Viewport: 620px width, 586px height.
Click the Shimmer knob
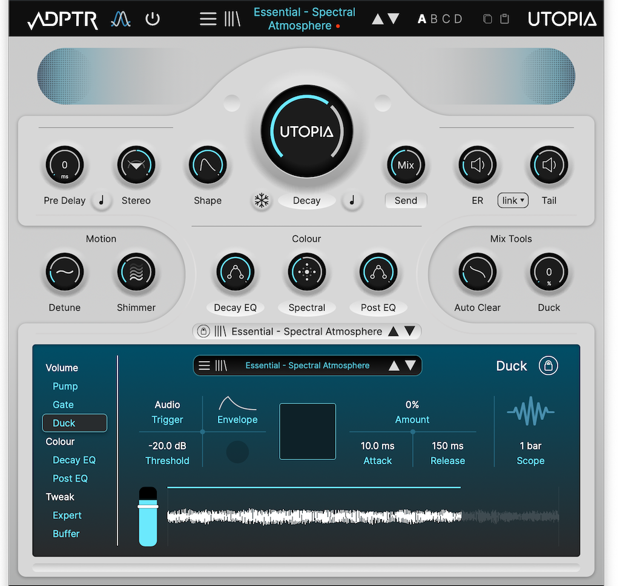click(136, 272)
